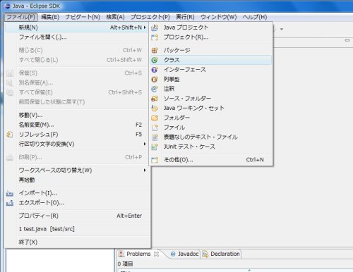Screen dimensions: 353x272
Task: Click the インターフェース interface icon
Action: pyautogui.click(x=155, y=70)
